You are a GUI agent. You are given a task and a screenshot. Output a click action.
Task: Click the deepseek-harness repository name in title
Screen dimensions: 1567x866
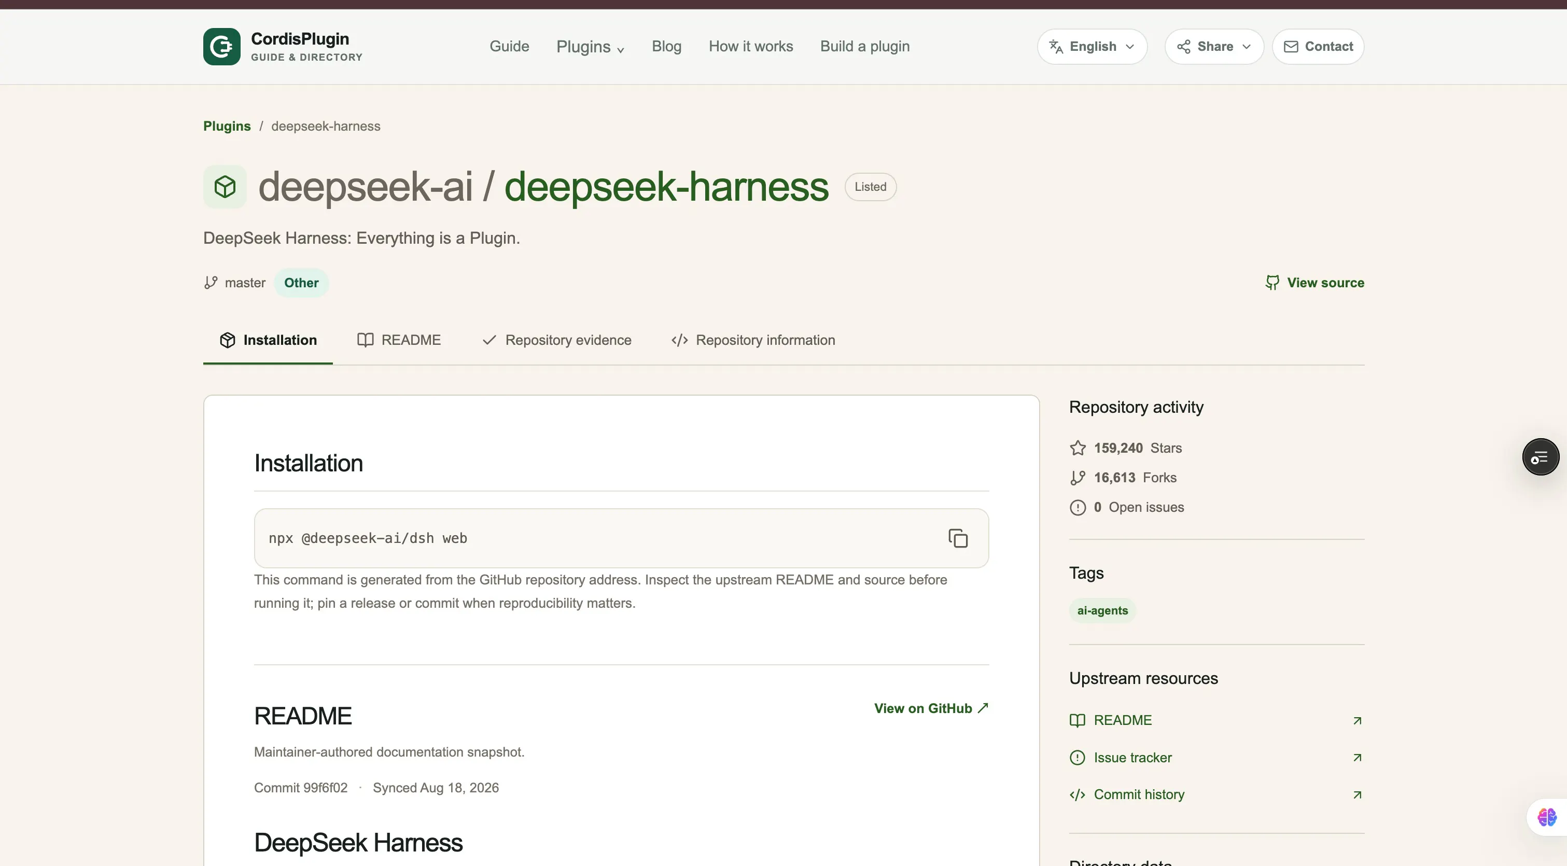[666, 187]
